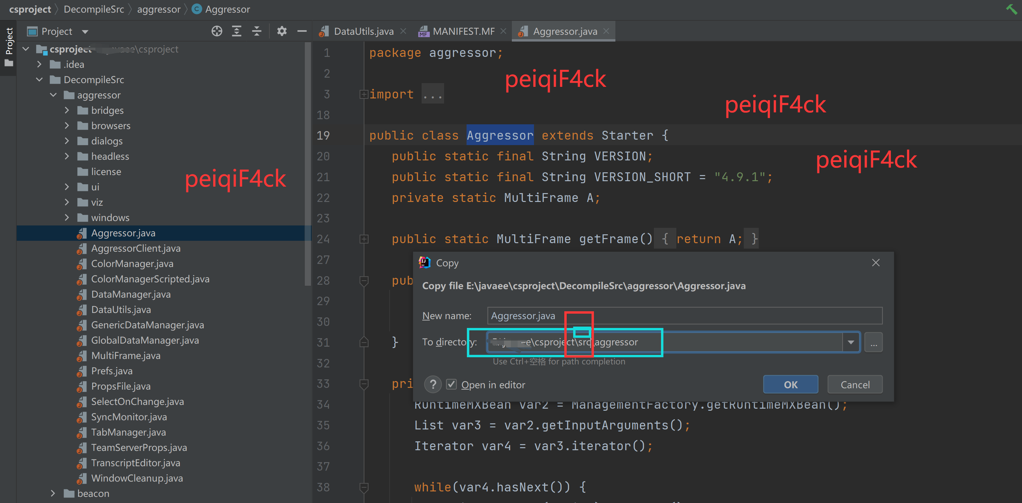This screenshot has height=503, width=1022.
Task: Open the Project view mode dropdown
Action: click(85, 31)
